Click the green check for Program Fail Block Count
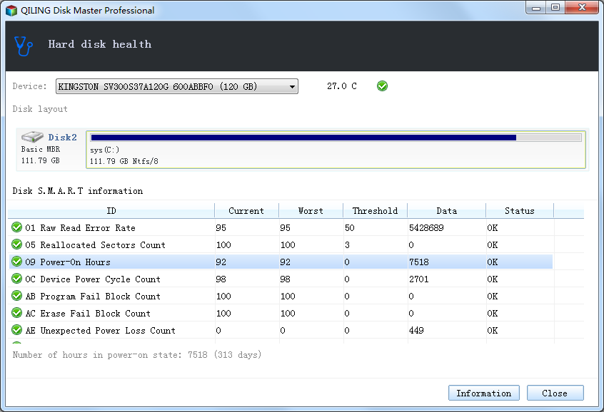604x412 pixels. [x=16, y=296]
